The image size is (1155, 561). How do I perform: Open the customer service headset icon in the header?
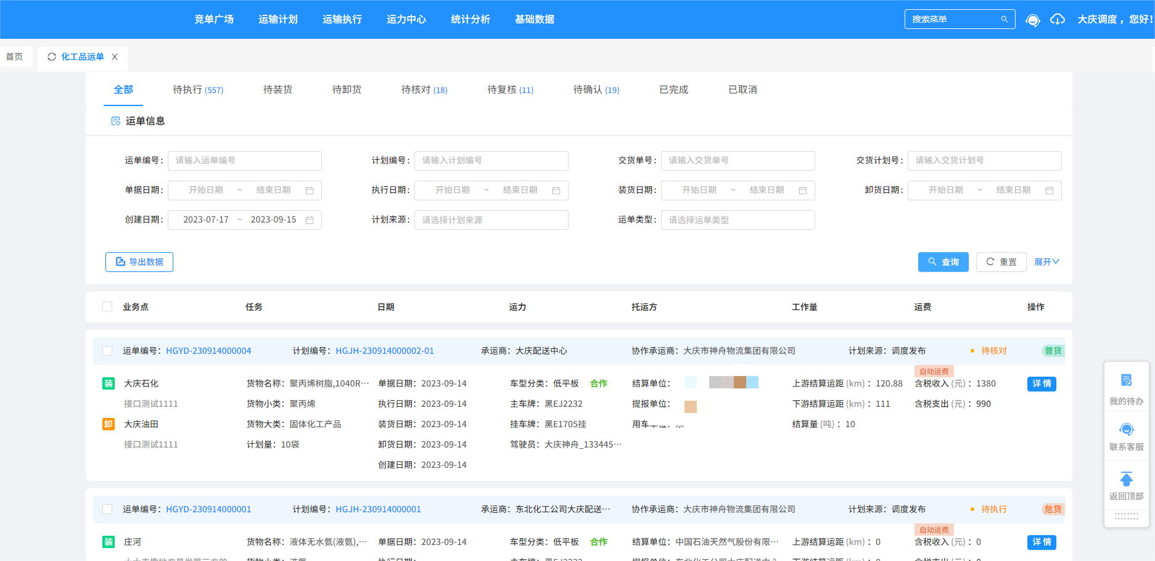pyautogui.click(x=1032, y=20)
